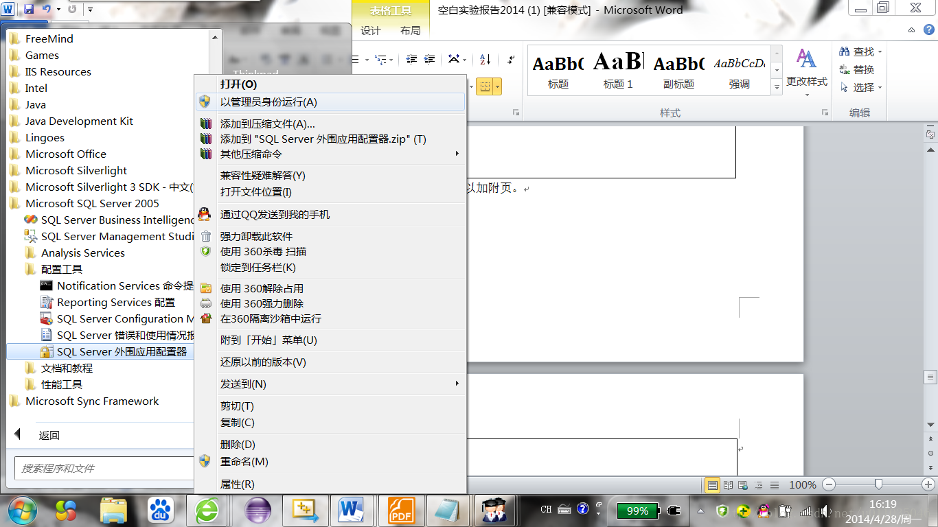Click Select Browse Object on Word scrollbar
Image resolution: width=938 pixels, height=527 pixels.
coord(930,454)
